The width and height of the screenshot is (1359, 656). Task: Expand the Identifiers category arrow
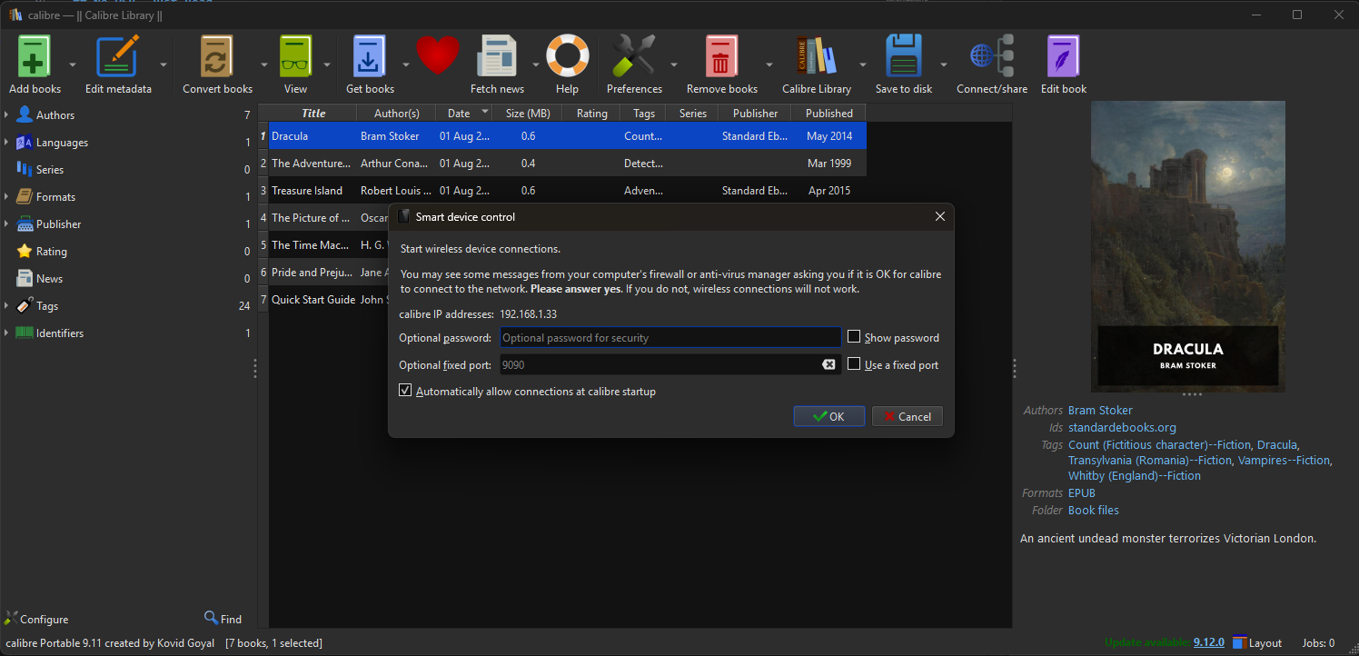pos(6,333)
